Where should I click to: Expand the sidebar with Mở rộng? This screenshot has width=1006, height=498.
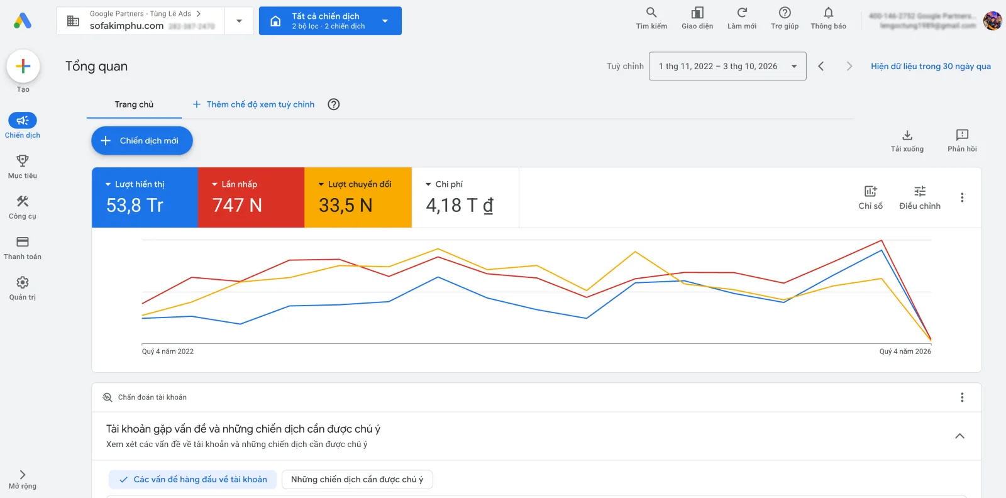tap(23, 479)
